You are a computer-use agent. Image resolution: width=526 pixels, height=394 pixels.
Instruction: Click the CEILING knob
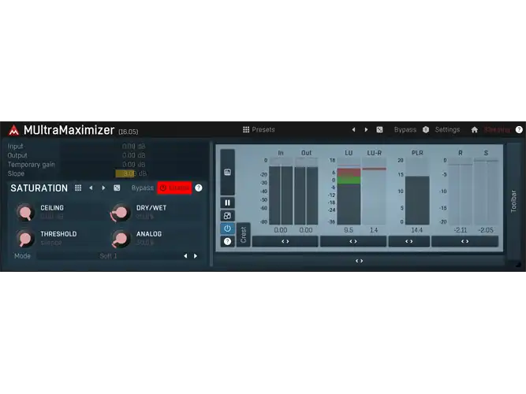point(25,212)
